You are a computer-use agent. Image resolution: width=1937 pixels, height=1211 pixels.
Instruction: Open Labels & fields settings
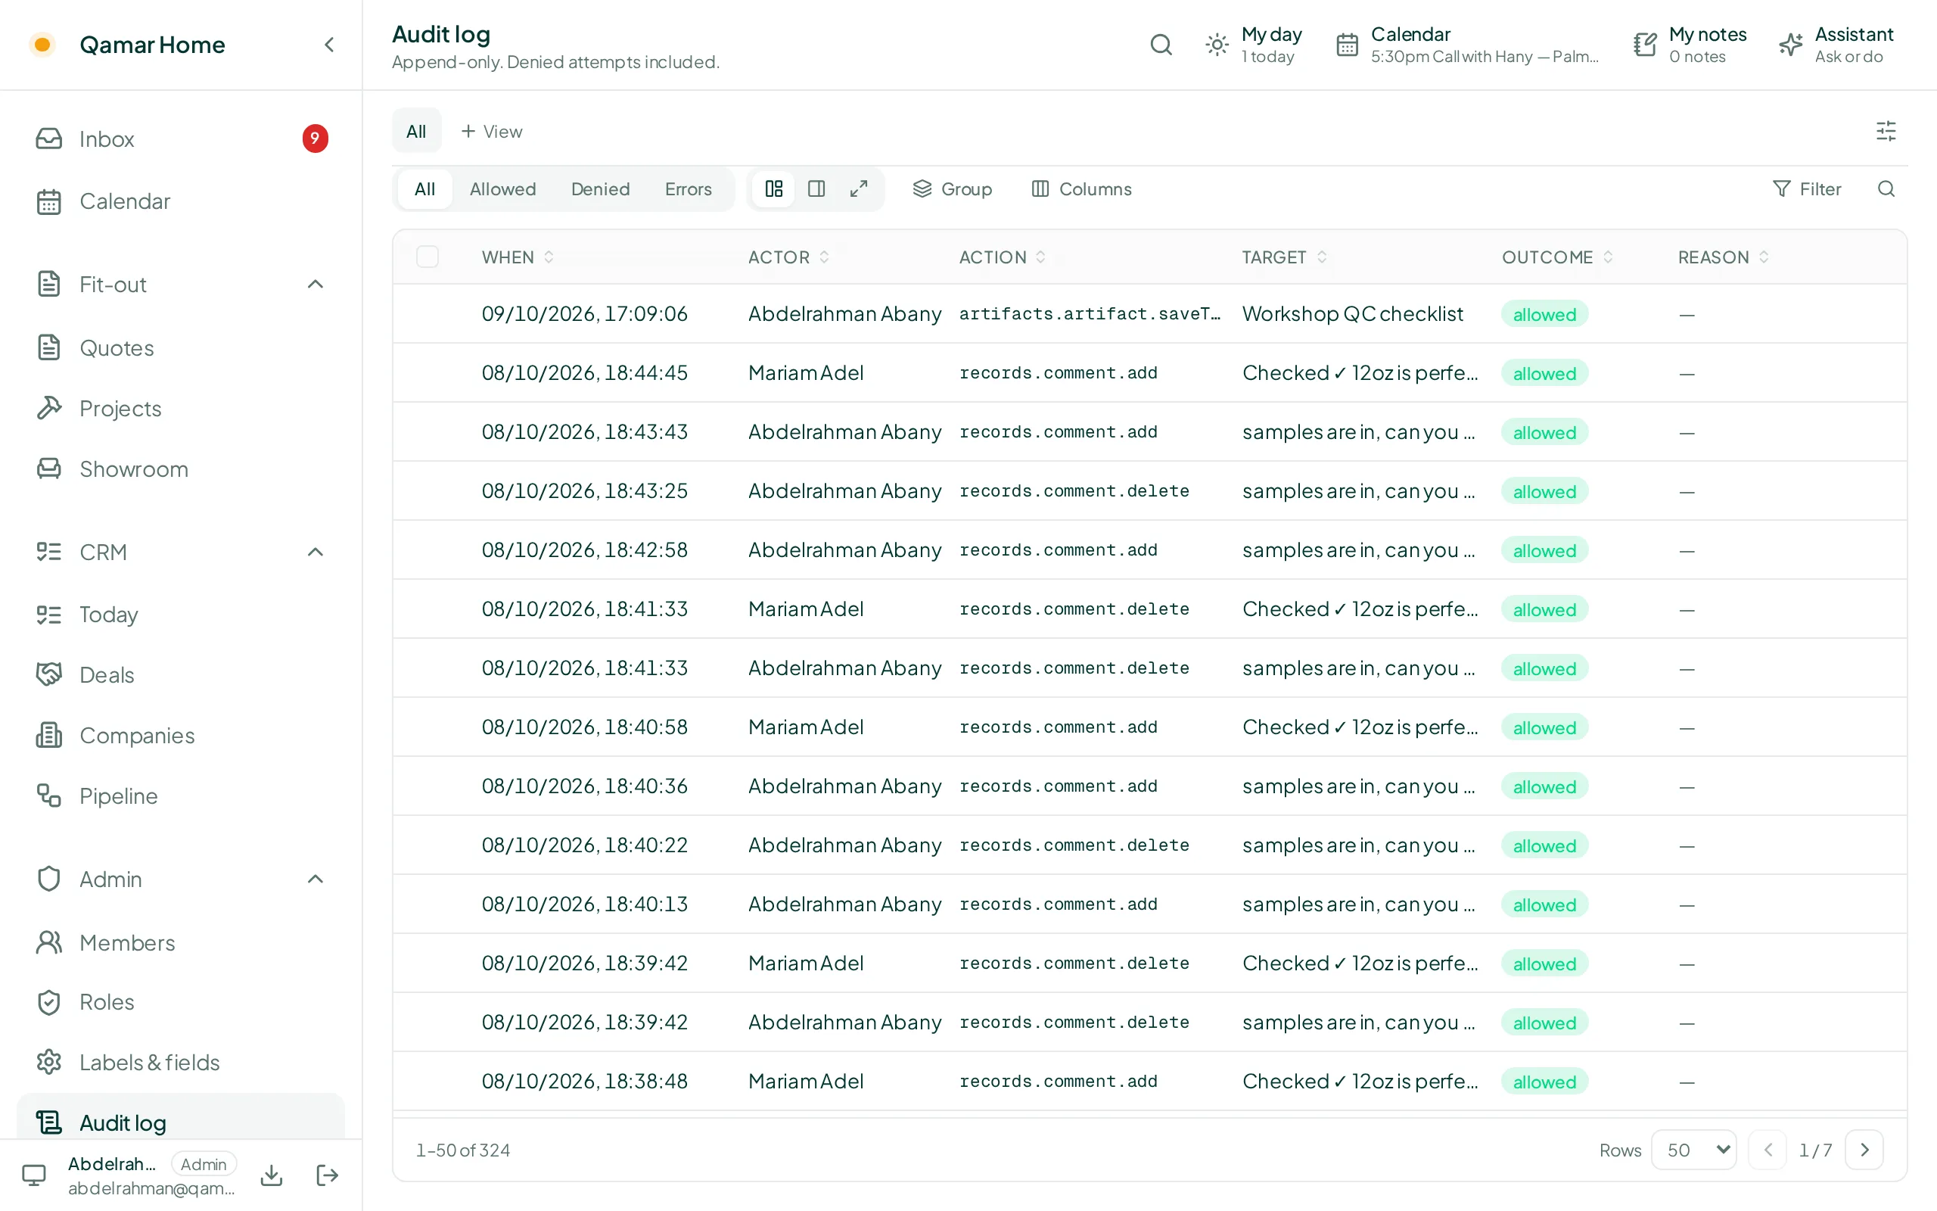tap(181, 1063)
